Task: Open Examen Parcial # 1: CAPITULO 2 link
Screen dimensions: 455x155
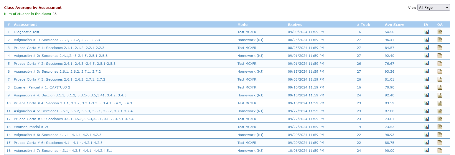Action: (x=42, y=87)
